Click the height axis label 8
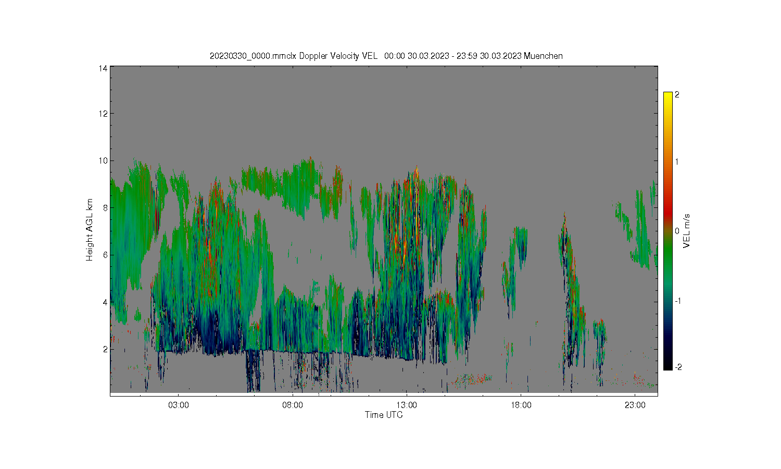Viewport: 781px width, 469px height. point(105,208)
